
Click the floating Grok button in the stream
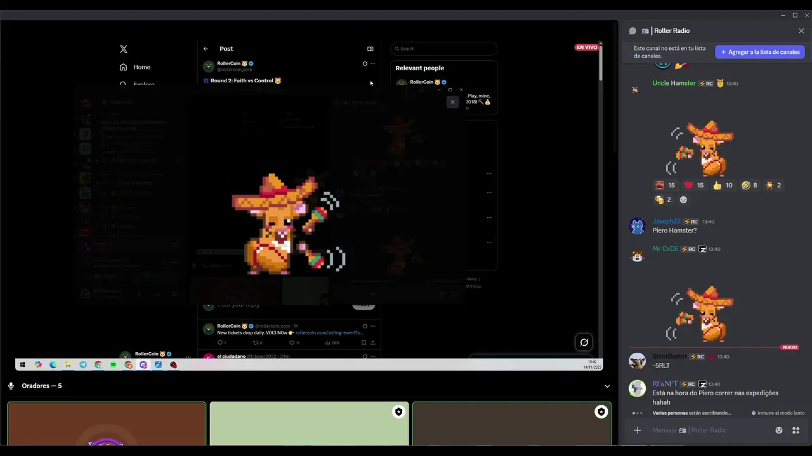click(584, 342)
